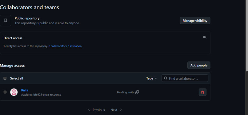This screenshot has height=115, width=248.
Task: Click the Rishi avatar thumbnail
Action: pyautogui.click(x=14, y=92)
